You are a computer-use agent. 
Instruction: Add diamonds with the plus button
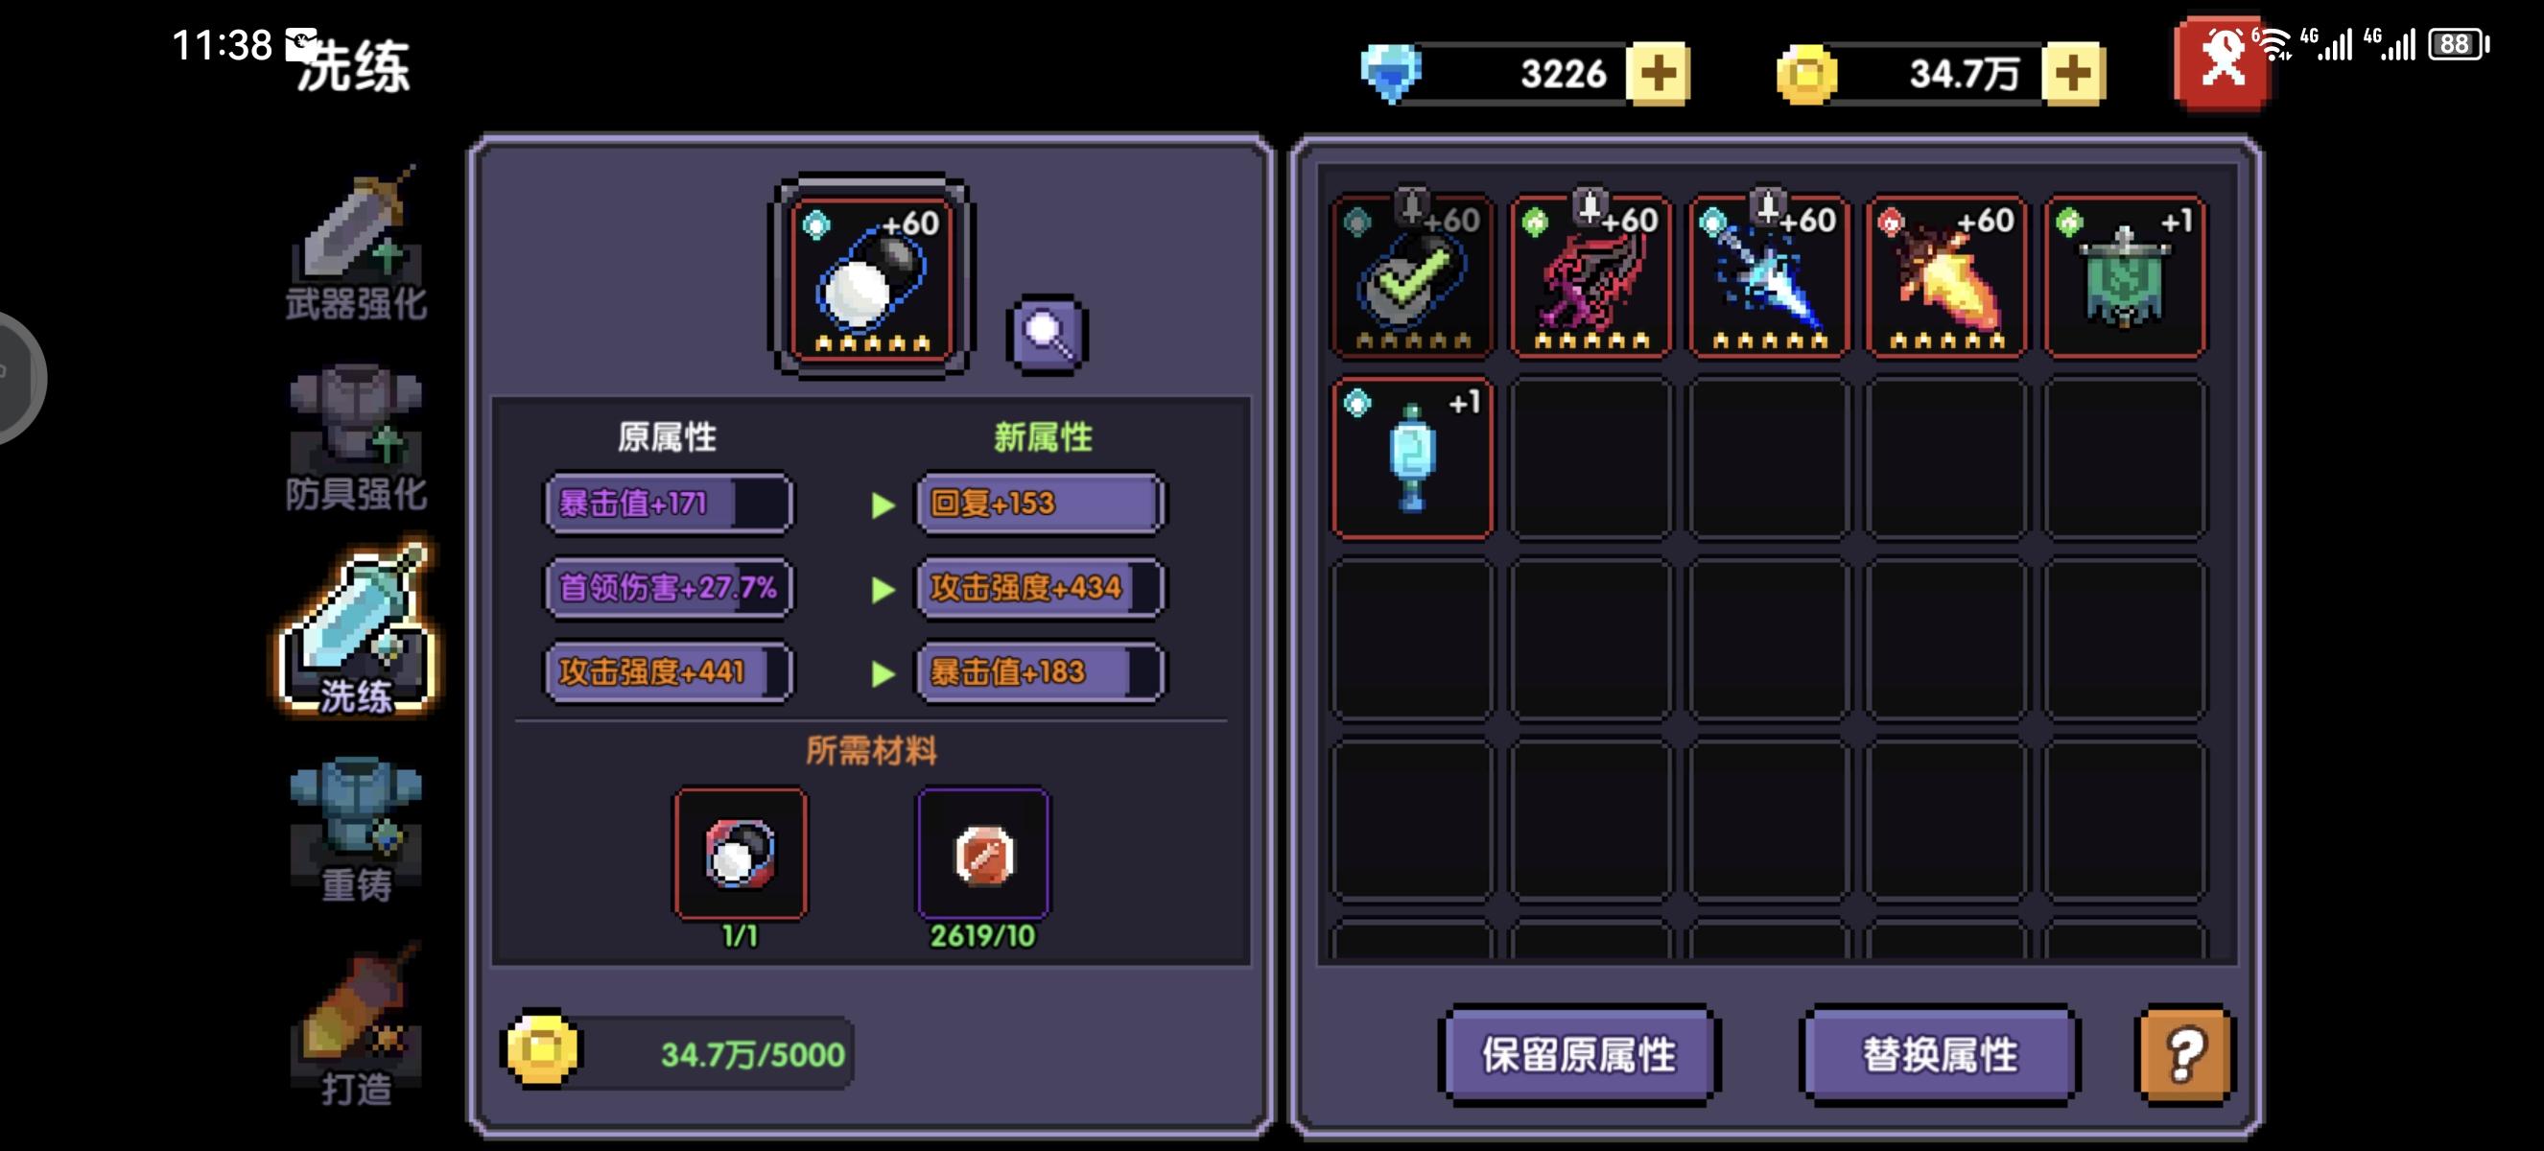(1659, 73)
